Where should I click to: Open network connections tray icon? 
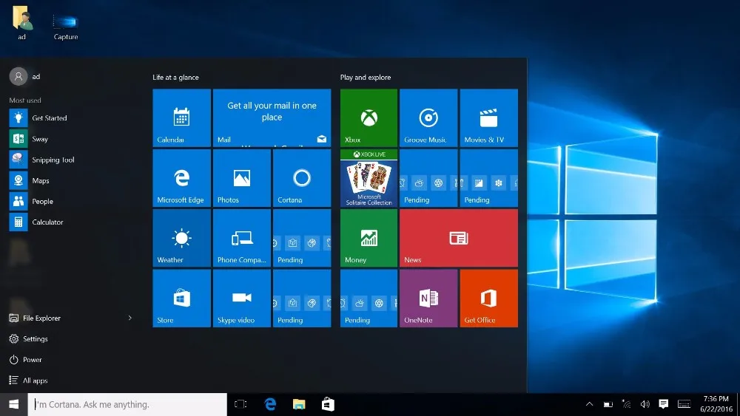coord(626,403)
